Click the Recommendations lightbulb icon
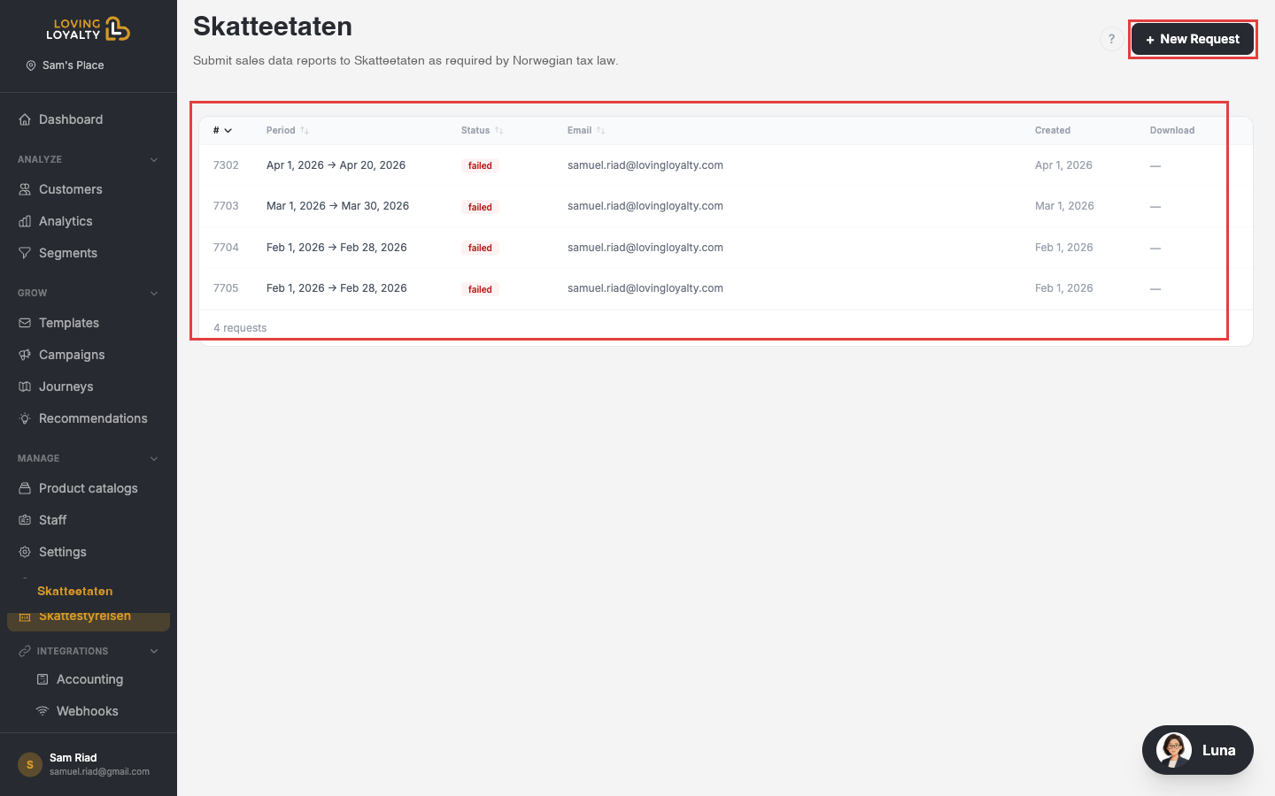 pyautogui.click(x=25, y=418)
